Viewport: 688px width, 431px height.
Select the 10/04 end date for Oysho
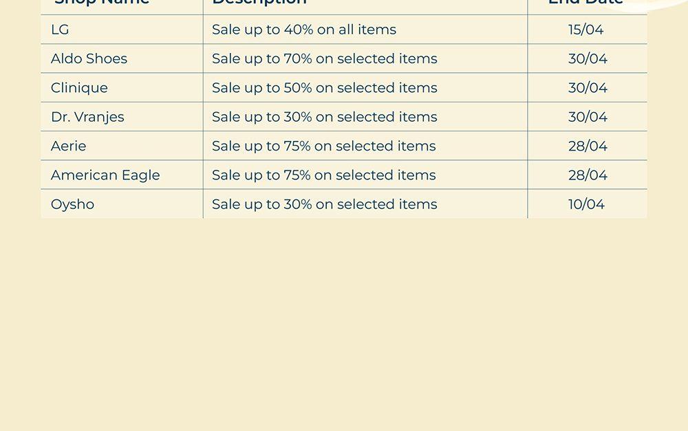point(586,204)
